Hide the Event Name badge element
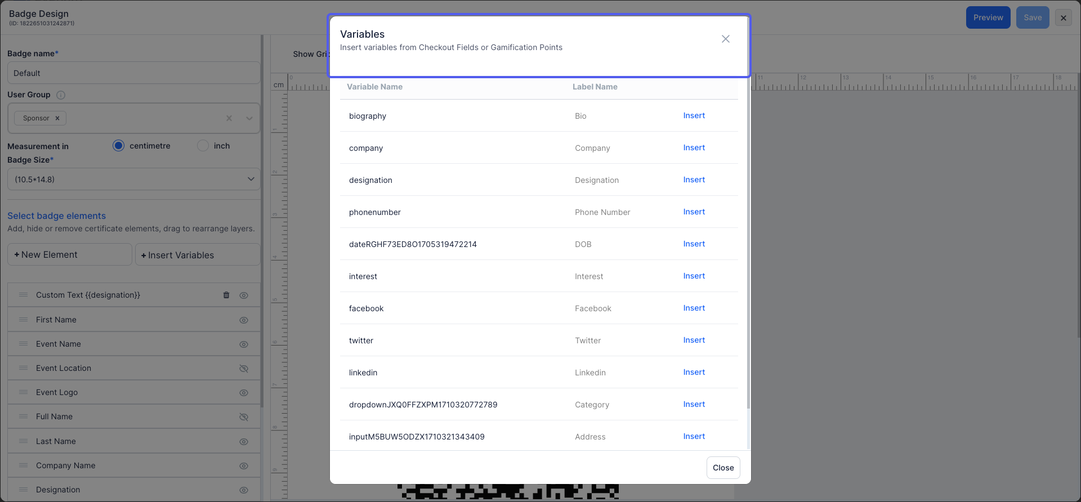The width and height of the screenshot is (1081, 502). pyautogui.click(x=244, y=344)
